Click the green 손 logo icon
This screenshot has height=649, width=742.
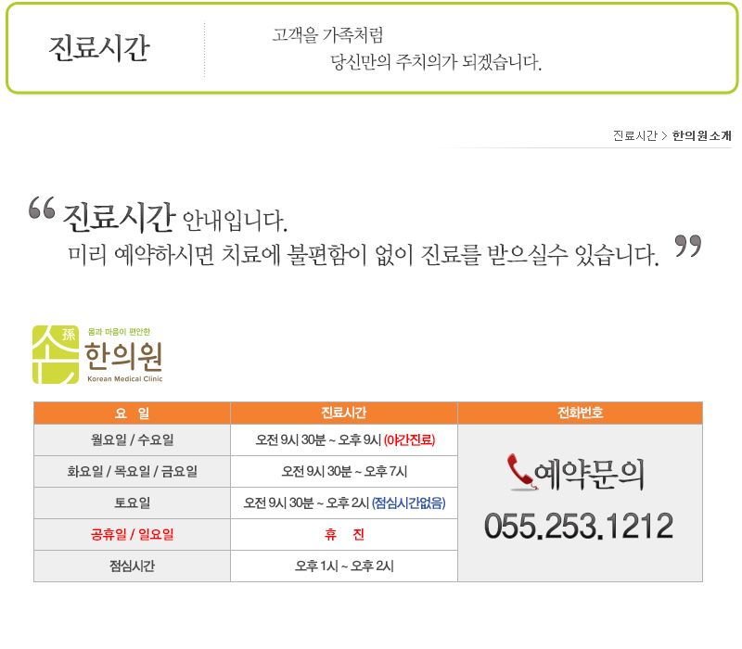point(55,354)
